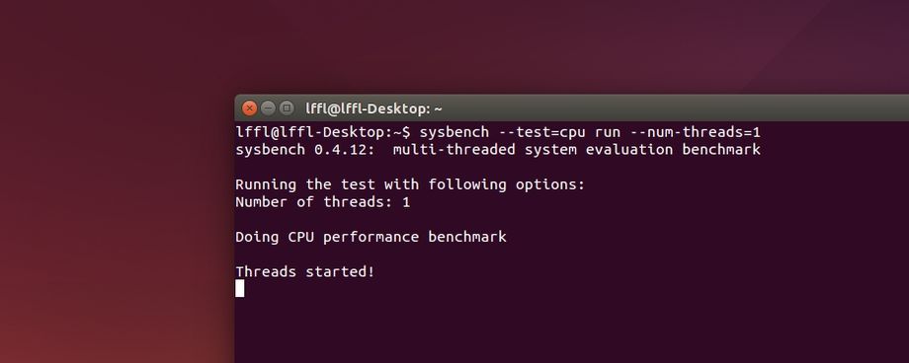Click the lffl@lffl-Desktop: ~ window title text
909x363 pixels.
coord(373,109)
